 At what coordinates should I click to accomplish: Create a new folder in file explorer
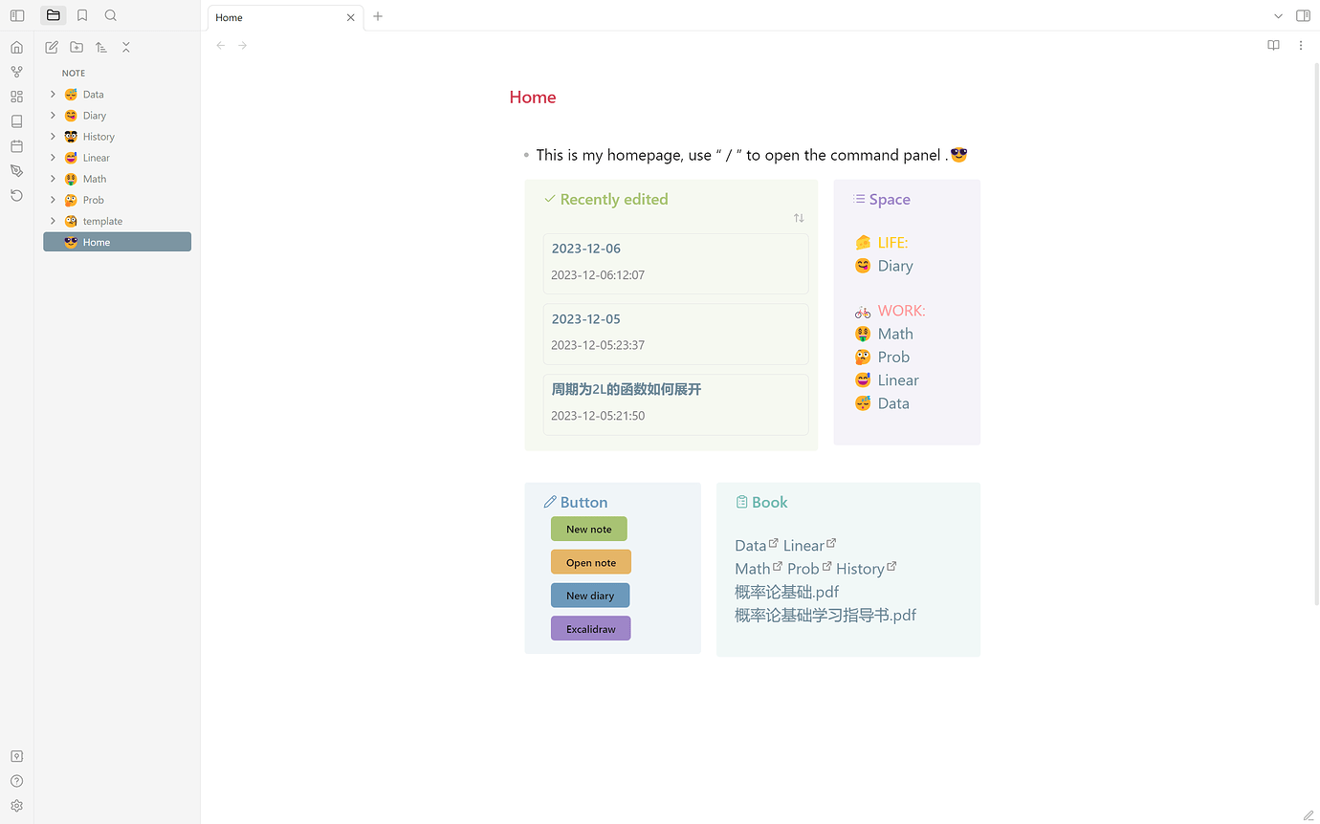click(x=77, y=47)
